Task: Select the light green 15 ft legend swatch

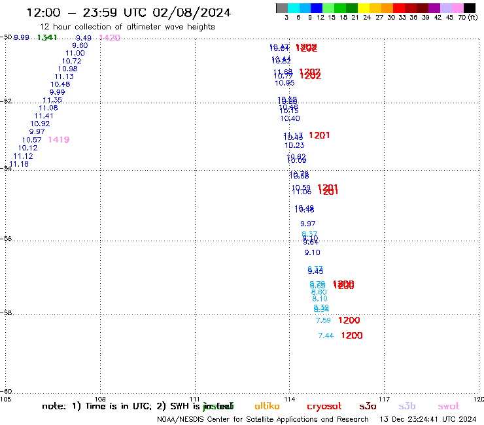Action: click(328, 8)
